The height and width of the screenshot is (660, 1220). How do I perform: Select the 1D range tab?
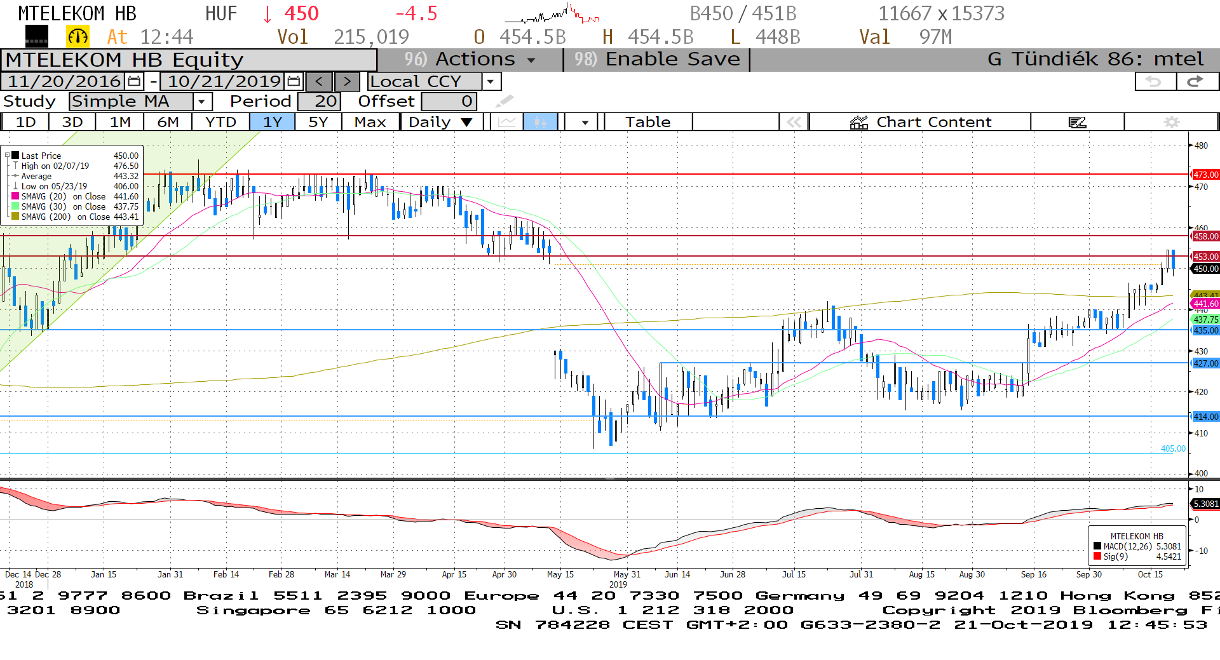(x=25, y=122)
